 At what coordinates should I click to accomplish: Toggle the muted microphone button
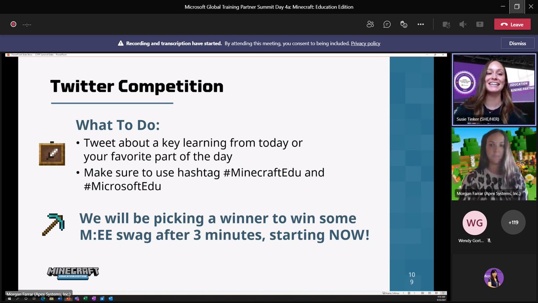coord(463,25)
